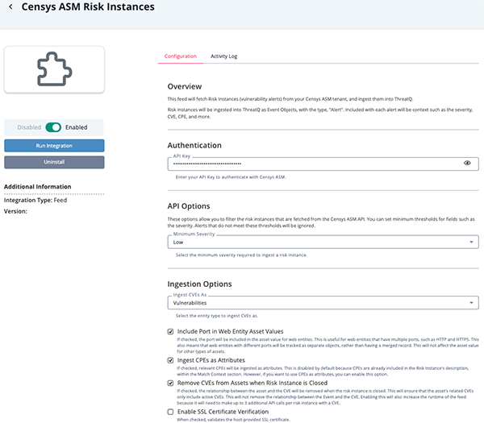
Task: Click the Integration Type: Feed text
Action: coord(35,200)
